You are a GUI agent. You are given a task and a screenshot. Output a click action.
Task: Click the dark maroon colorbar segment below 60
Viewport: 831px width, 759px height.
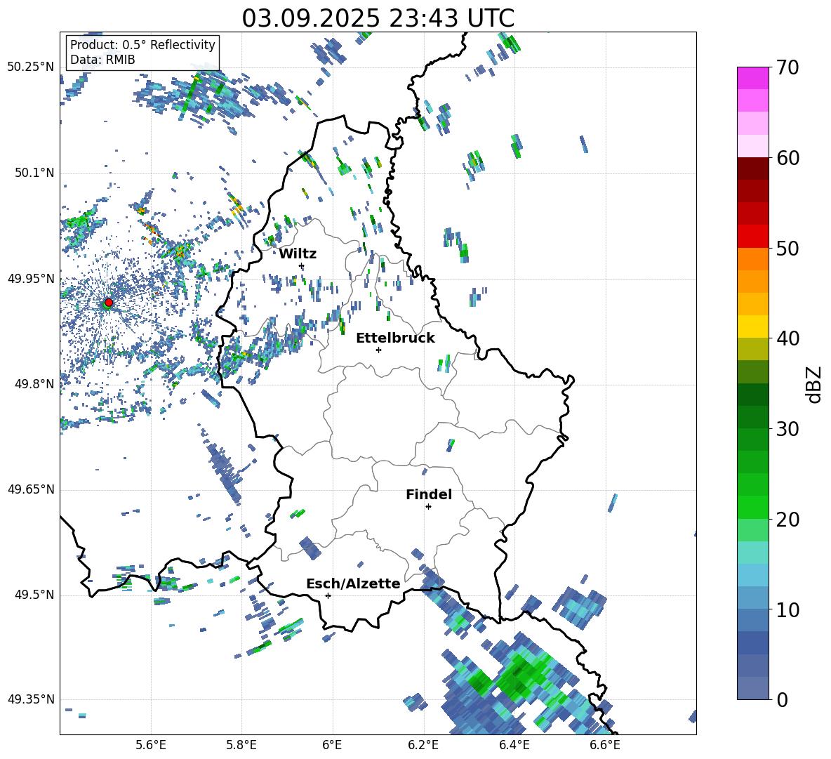[x=753, y=169]
